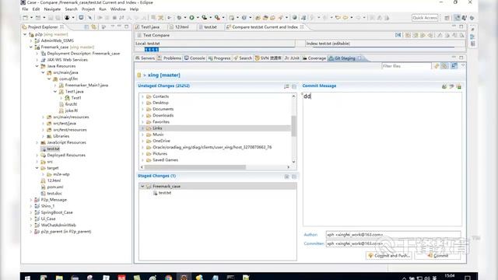Refresh the Git Staging view
Viewport: 498px width, 280px height.
(437, 66)
